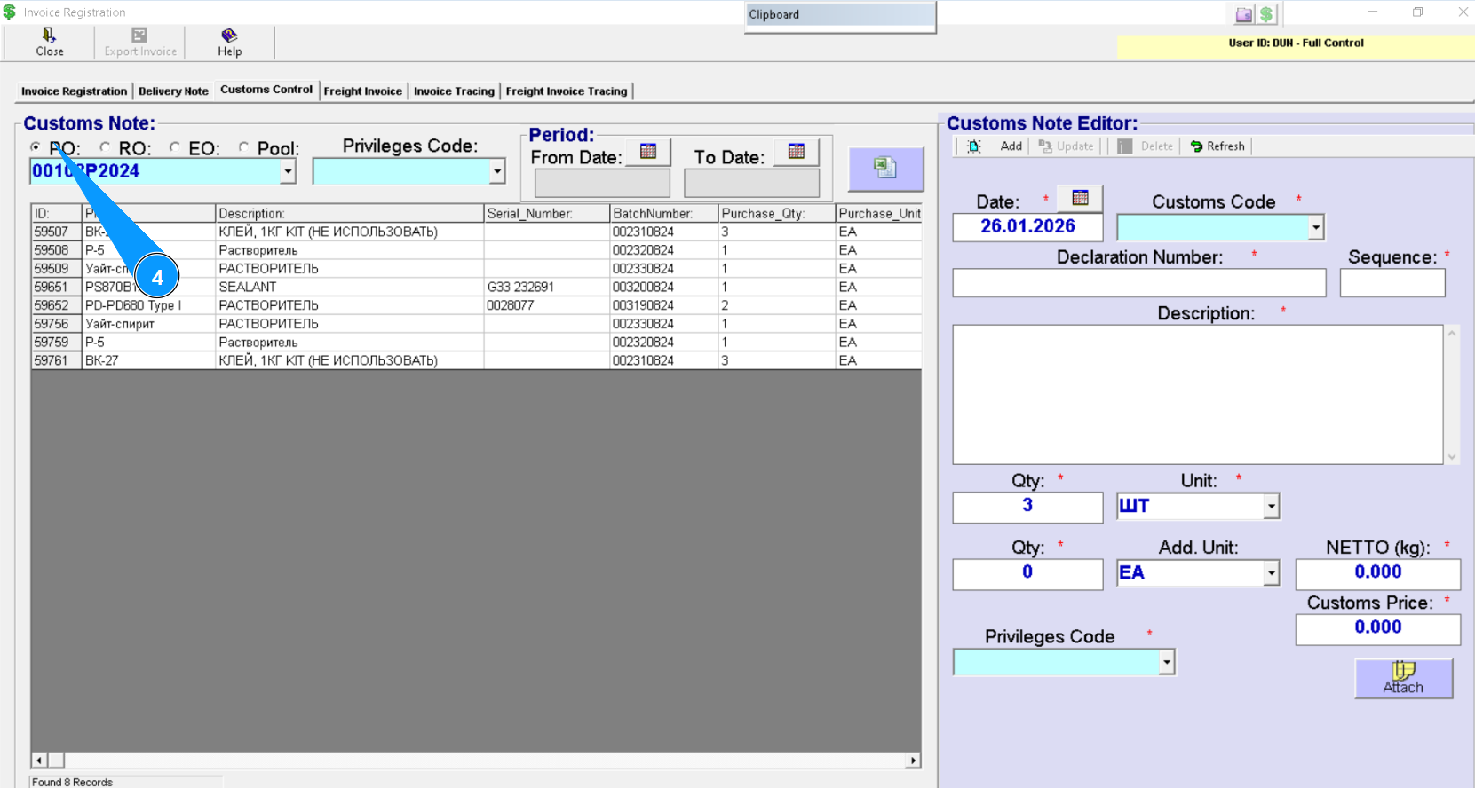Select the RO radio button
The image size is (1475, 788).
[105, 147]
